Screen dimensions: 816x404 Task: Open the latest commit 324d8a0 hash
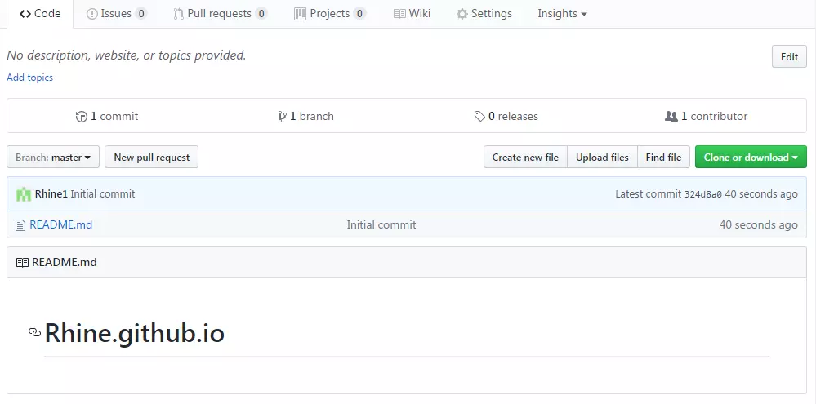(x=702, y=194)
